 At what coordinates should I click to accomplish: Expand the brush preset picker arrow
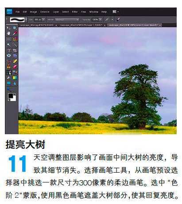tap(26, 19)
